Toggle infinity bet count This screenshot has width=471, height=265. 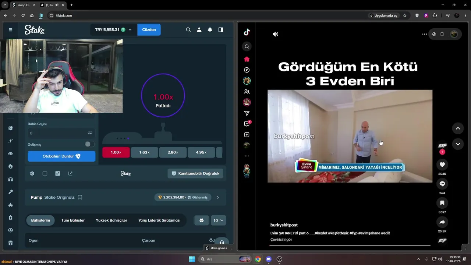coord(90,133)
